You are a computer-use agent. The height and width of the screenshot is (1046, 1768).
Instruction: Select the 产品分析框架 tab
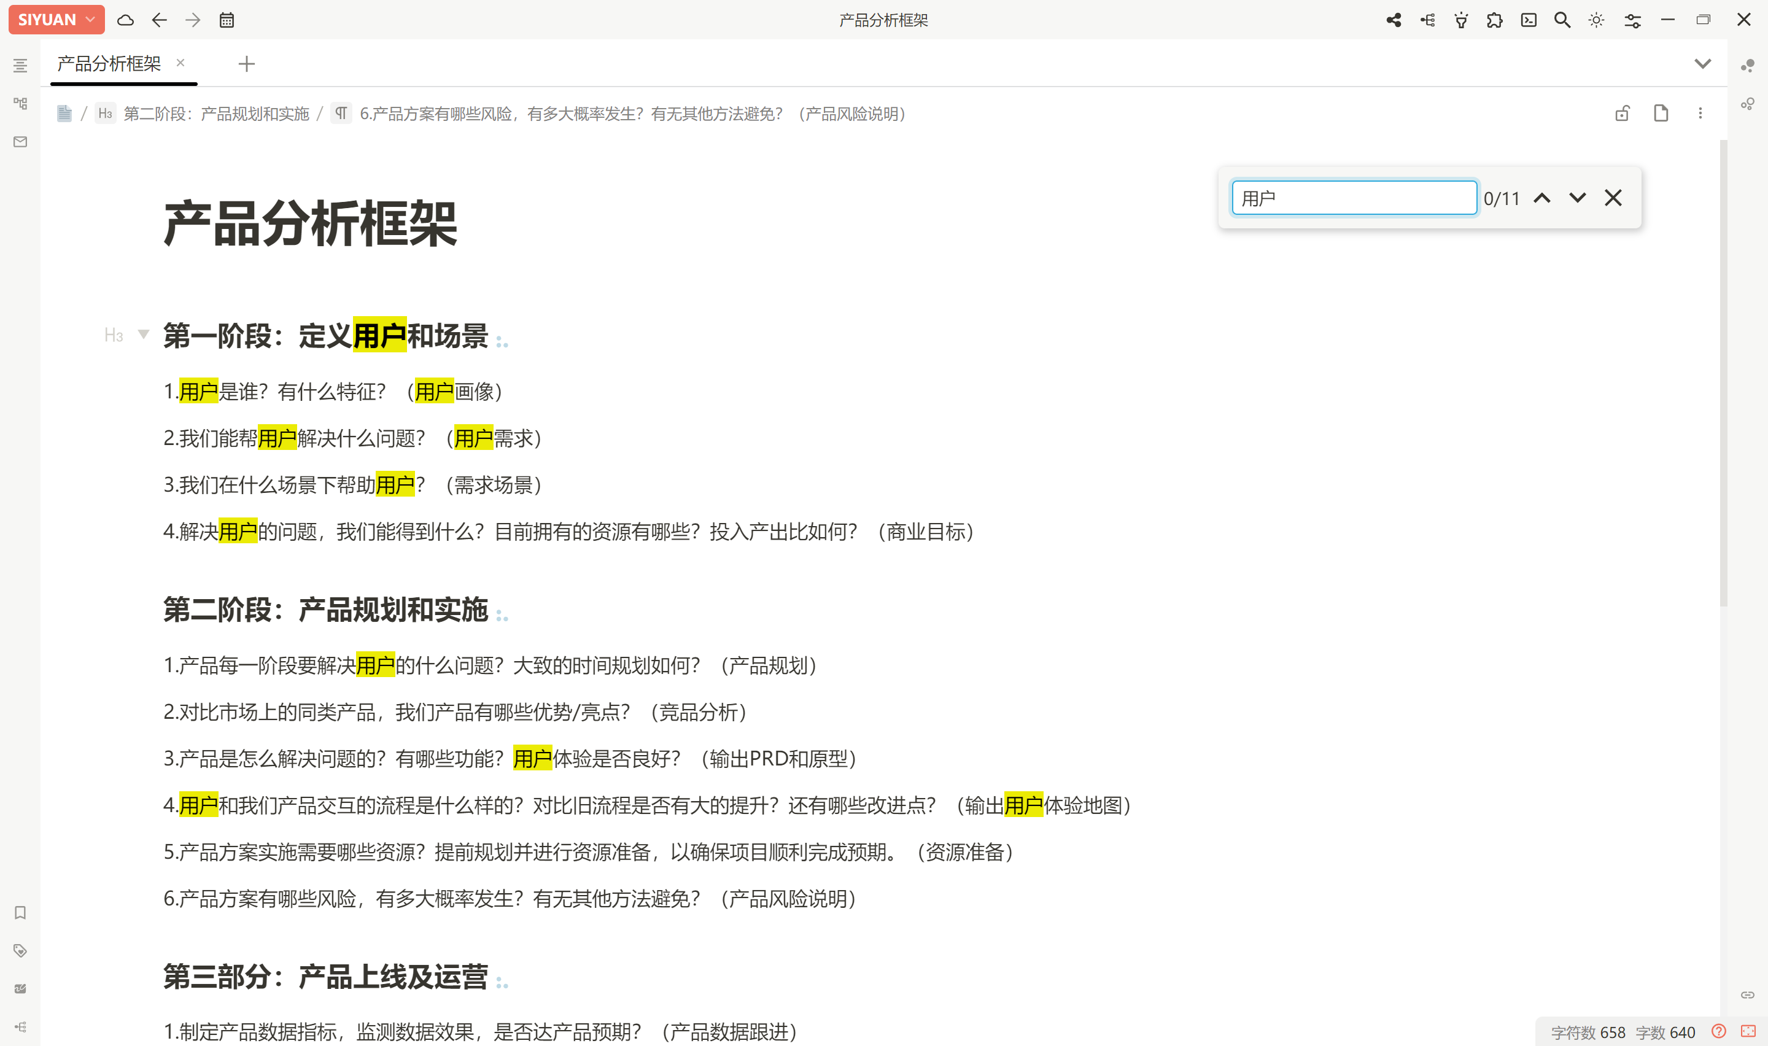(109, 64)
